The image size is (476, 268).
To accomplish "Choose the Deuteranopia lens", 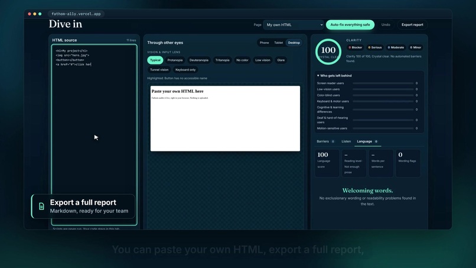I will click(x=199, y=60).
